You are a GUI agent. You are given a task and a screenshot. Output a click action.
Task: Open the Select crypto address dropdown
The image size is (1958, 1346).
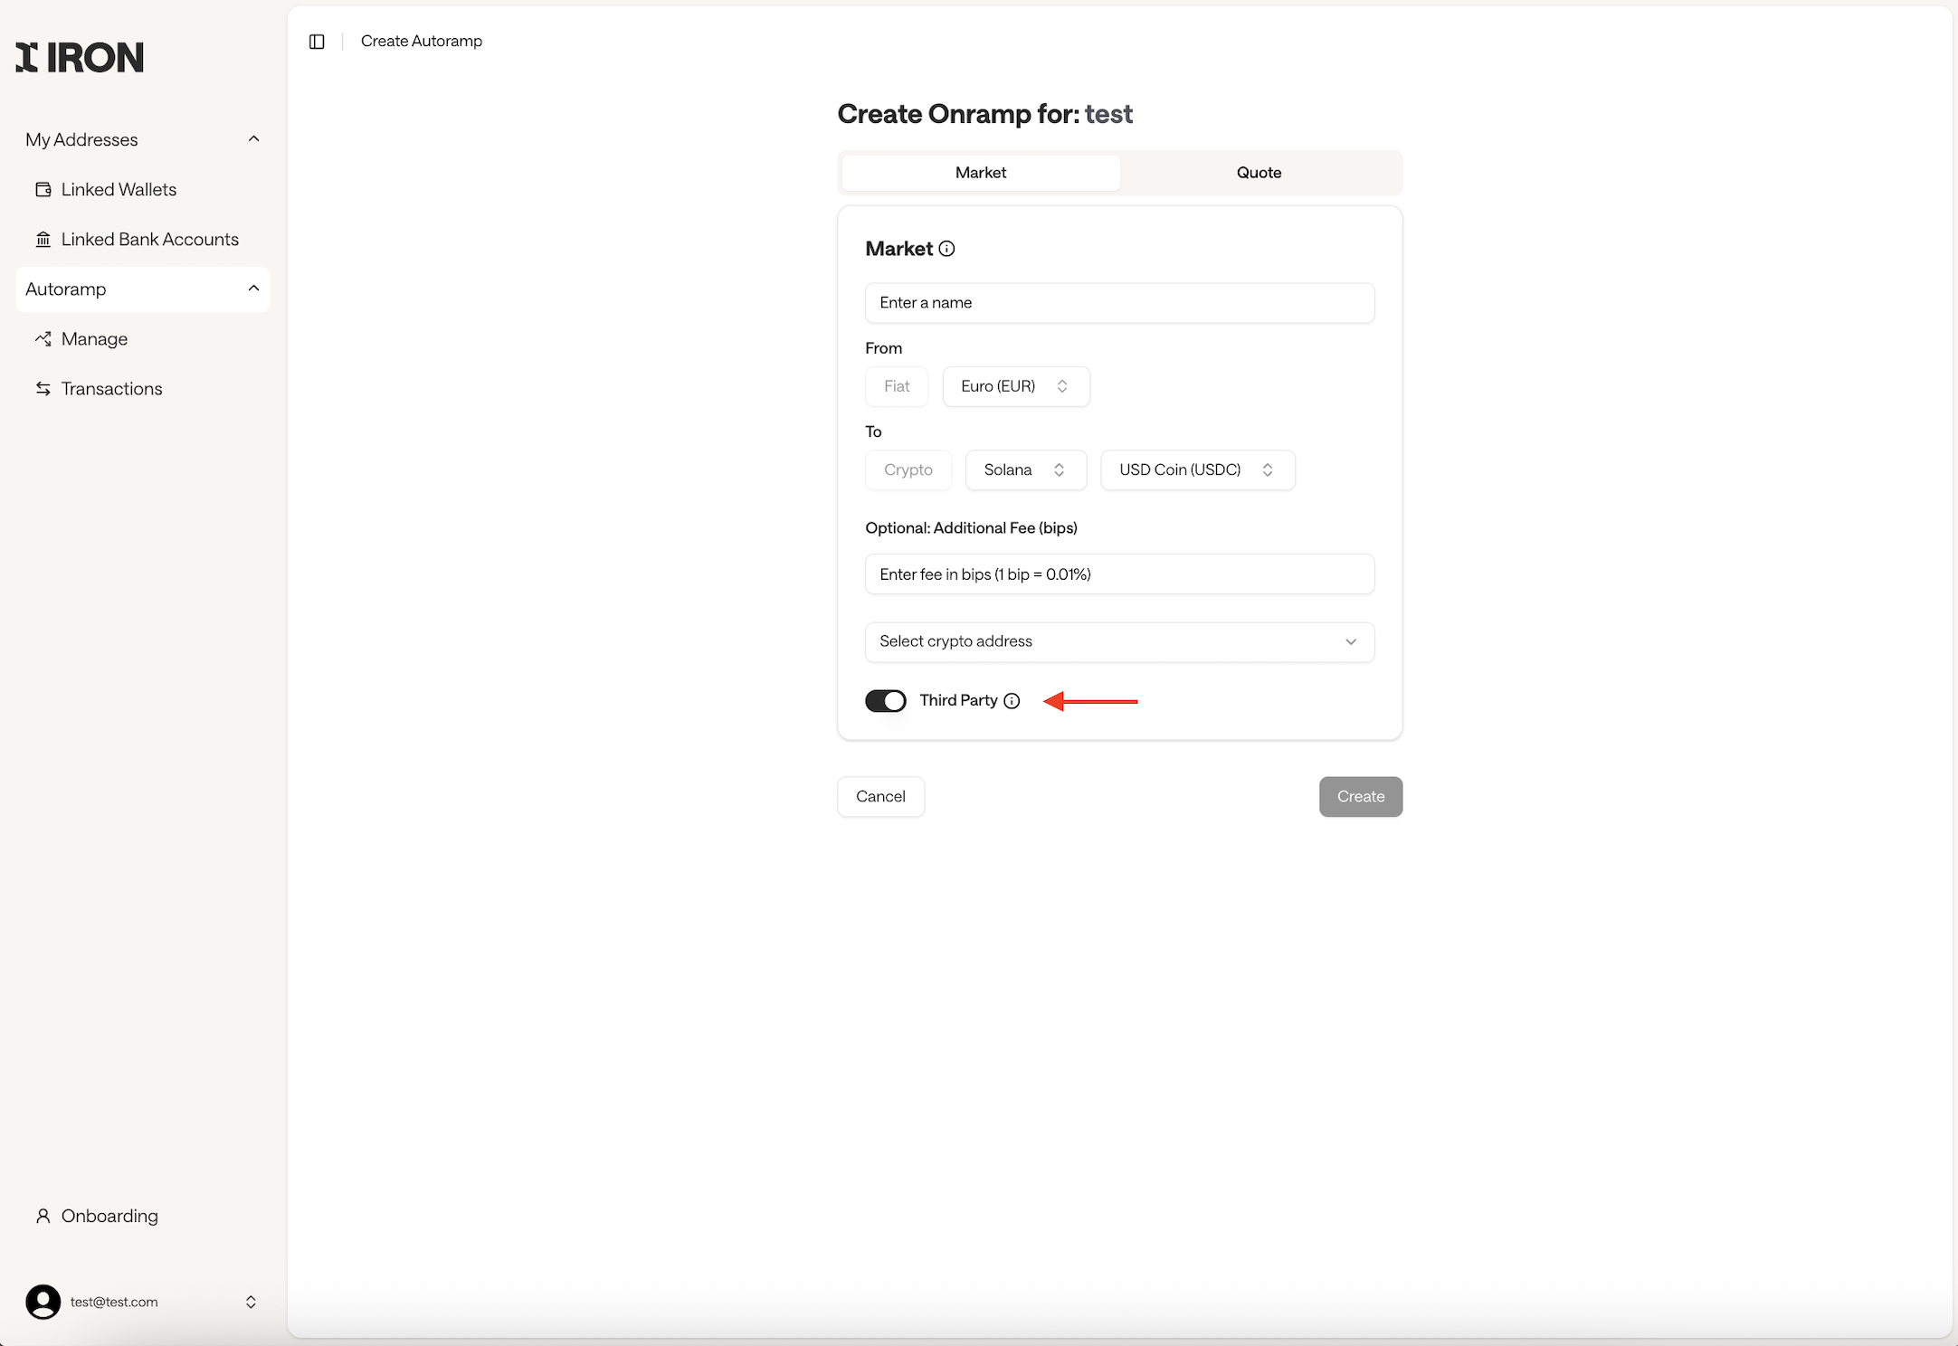(x=1118, y=641)
